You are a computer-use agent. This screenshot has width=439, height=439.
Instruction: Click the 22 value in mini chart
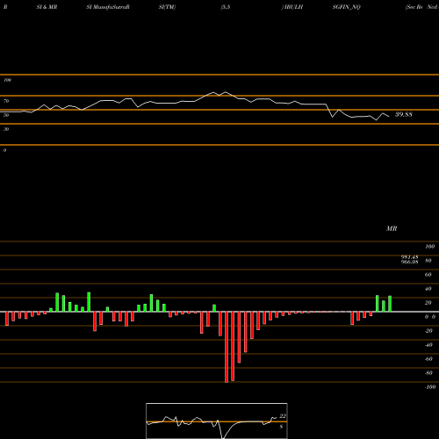pos(283,416)
